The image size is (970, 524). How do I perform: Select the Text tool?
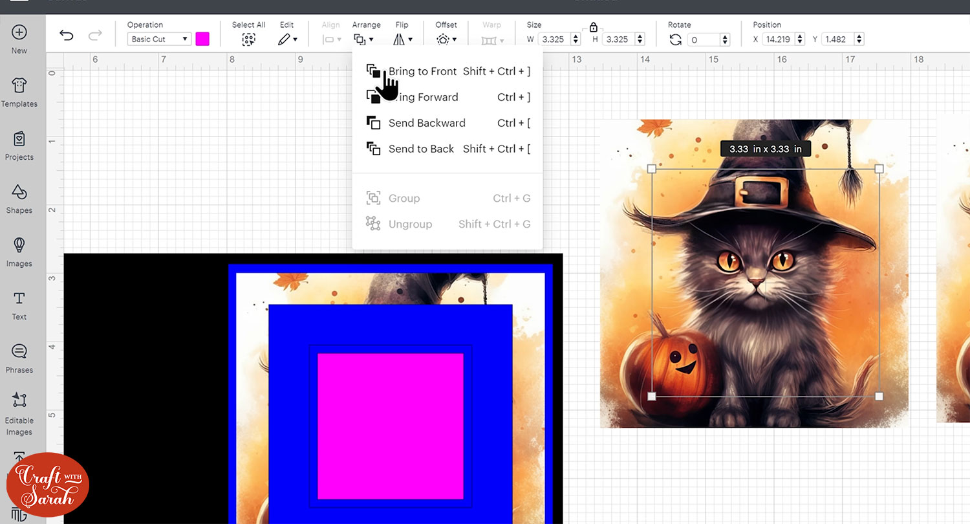[x=19, y=305]
